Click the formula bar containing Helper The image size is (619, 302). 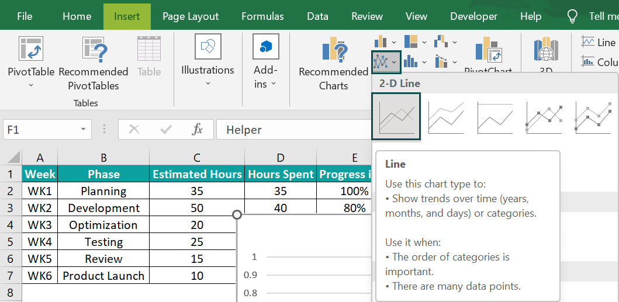pos(294,130)
